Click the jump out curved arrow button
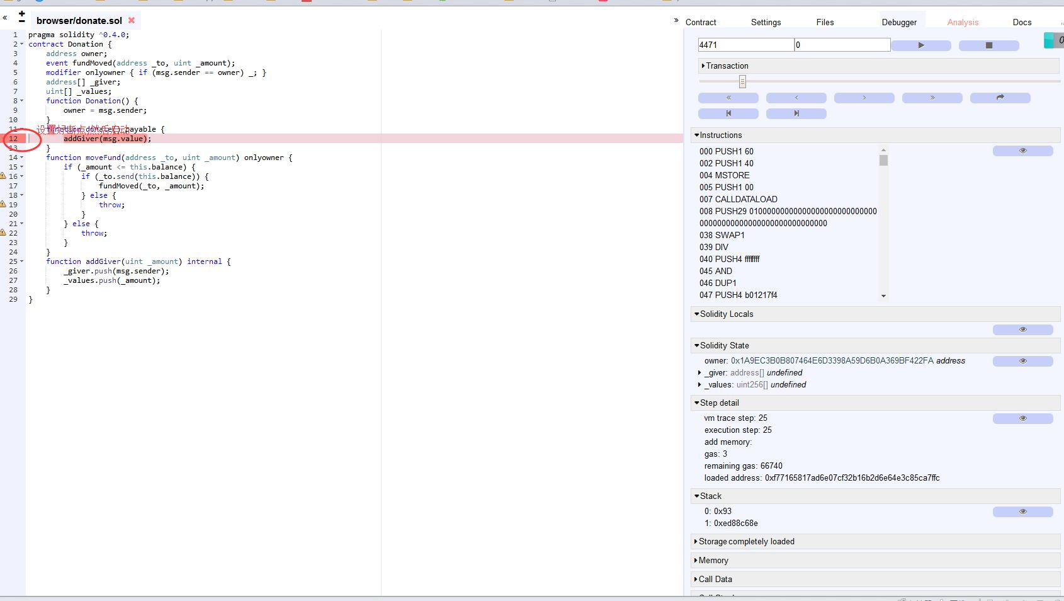This screenshot has height=601, width=1064. click(1000, 98)
